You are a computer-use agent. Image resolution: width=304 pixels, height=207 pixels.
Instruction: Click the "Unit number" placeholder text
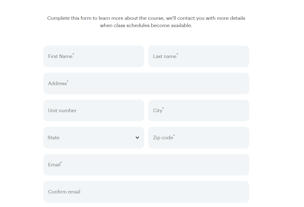pyautogui.click(x=62, y=111)
